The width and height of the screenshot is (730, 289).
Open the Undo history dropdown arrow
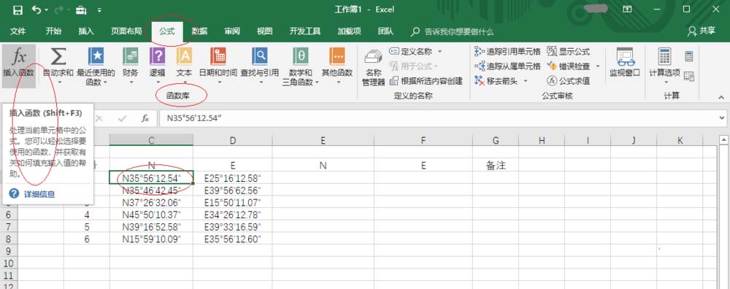45,9
